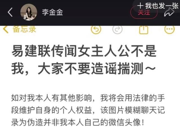Redo the edit in the note

pos(117,30)
